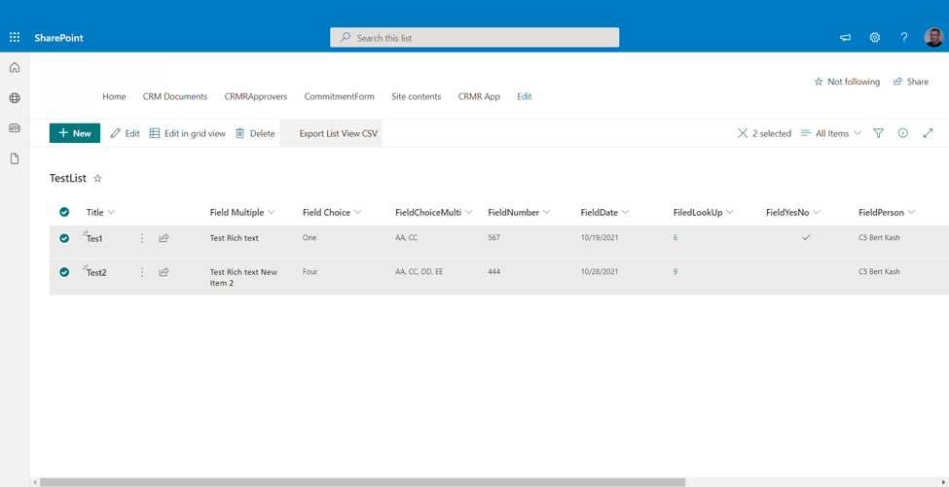Click Export List View CSV button
949x487 pixels.
click(338, 133)
